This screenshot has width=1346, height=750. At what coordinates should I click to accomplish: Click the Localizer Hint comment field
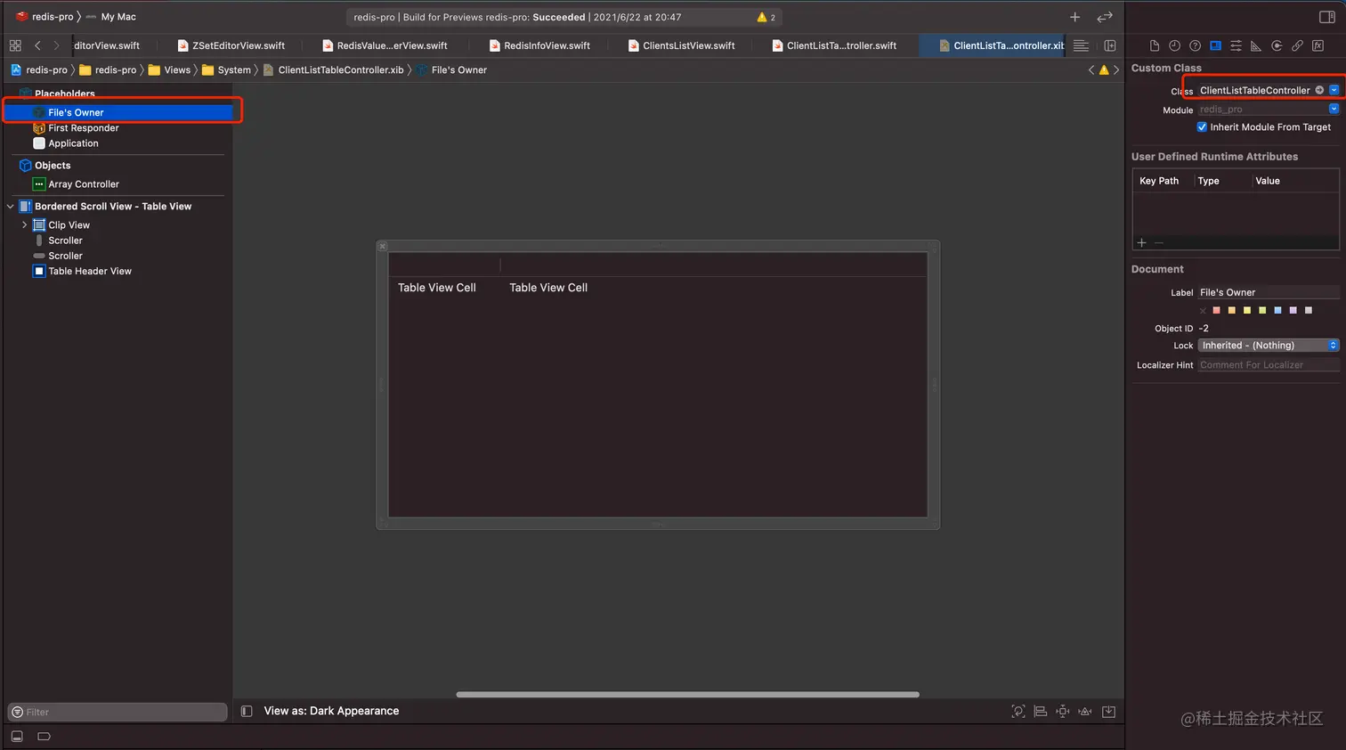pos(1269,365)
